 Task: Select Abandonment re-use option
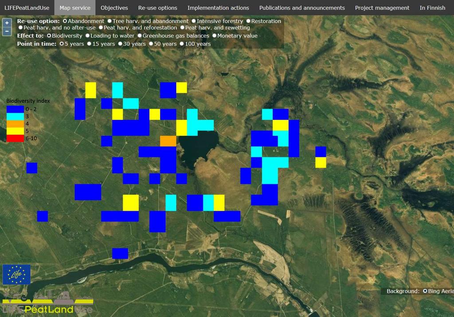(65, 21)
